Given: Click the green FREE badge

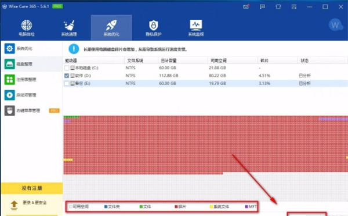Looking at the screenshot, I should [x=57, y=6].
